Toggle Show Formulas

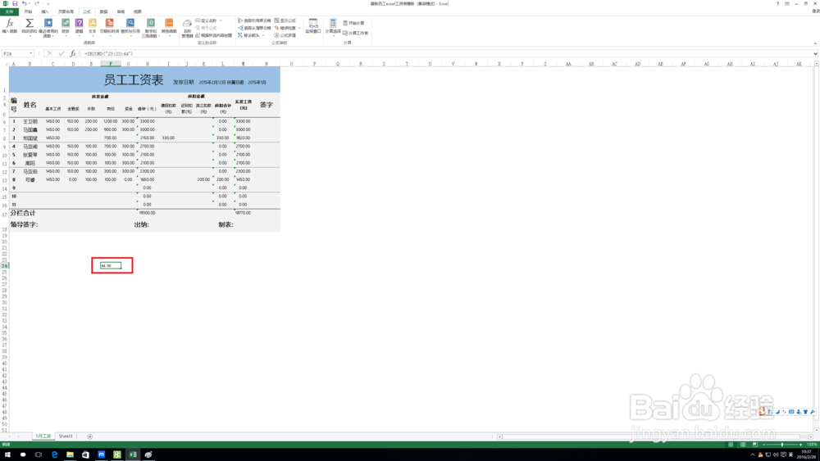coord(285,21)
